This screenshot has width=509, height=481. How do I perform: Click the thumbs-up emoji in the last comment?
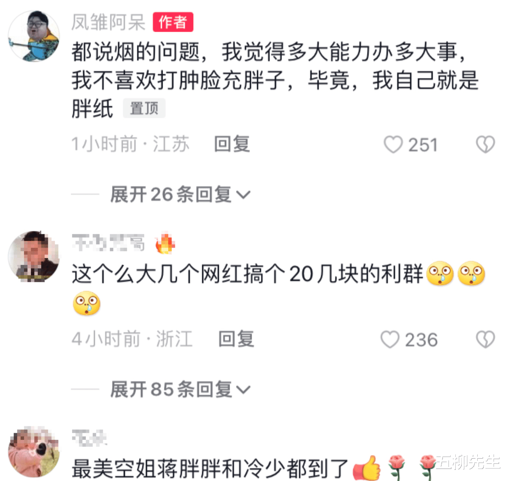point(367,468)
